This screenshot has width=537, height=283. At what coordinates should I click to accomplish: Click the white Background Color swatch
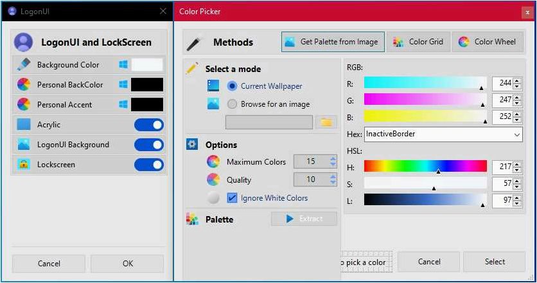pos(147,64)
